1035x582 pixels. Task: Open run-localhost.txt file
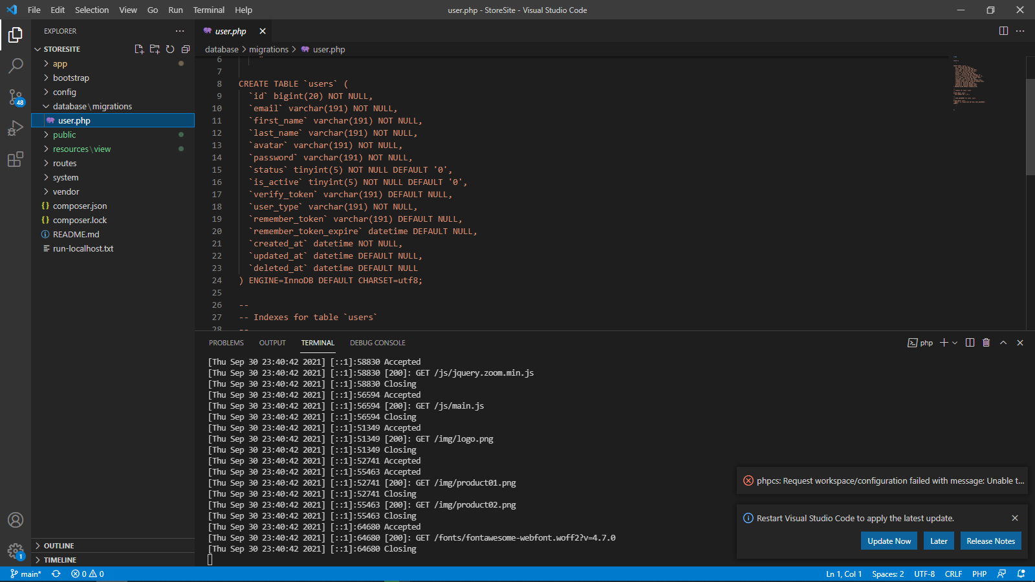click(x=113, y=248)
